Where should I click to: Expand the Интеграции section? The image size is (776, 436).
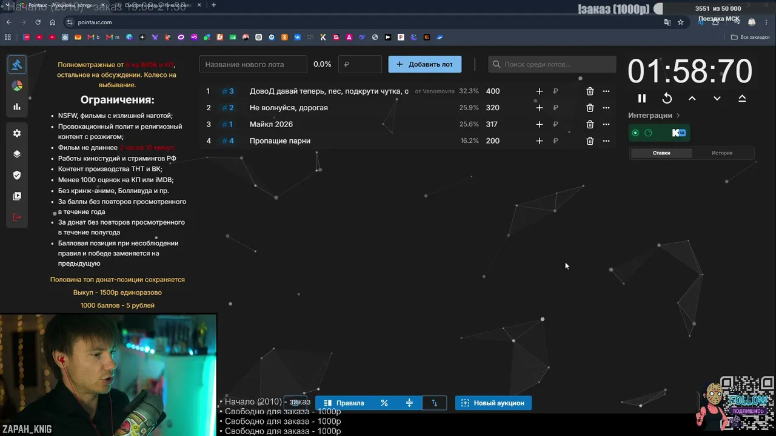coord(654,115)
